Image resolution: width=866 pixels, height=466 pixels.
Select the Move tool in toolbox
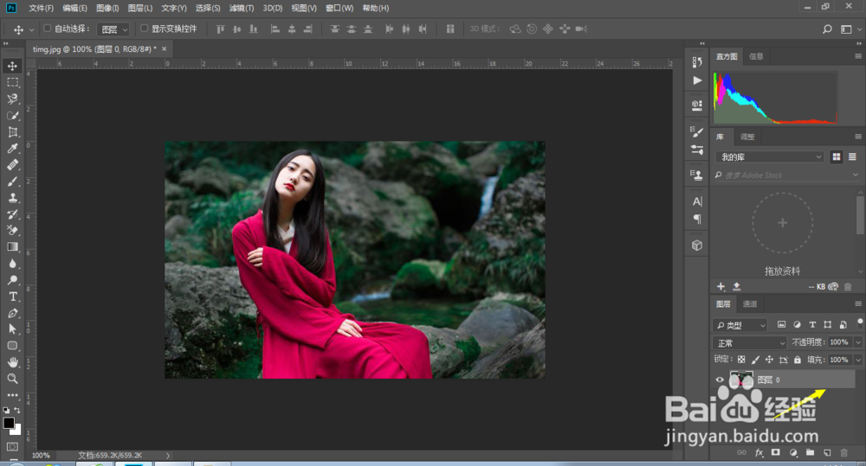click(12, 67)
